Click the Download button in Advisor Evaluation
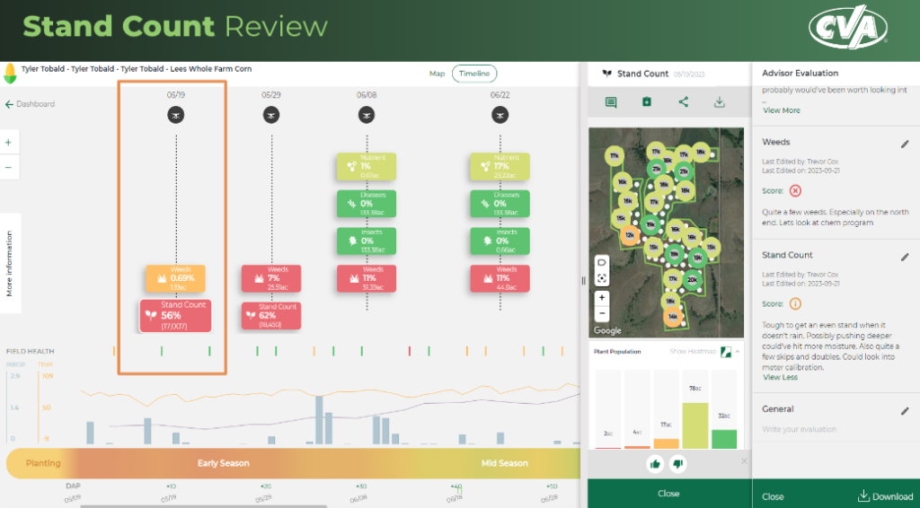 [x=885, y=496]
